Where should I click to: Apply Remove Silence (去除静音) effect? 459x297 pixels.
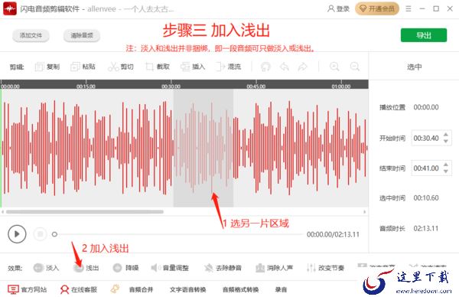[x=223, y=268]
